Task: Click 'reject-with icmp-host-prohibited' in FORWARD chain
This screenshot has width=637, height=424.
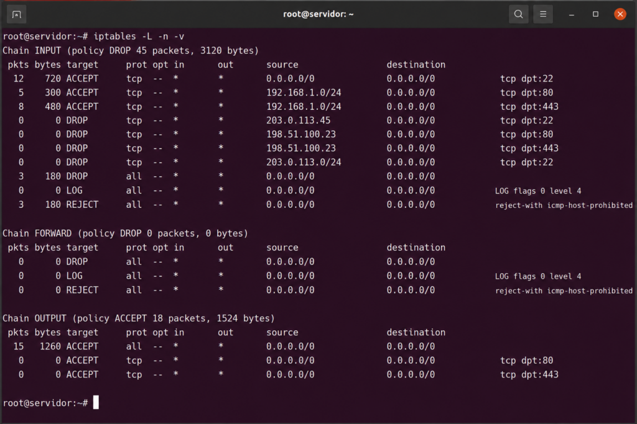Action: pos(564,291)
